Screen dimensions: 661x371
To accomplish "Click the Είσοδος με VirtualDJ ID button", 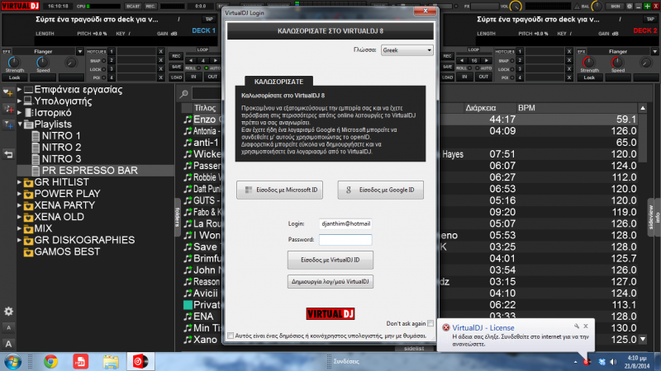I will point(330,260).
